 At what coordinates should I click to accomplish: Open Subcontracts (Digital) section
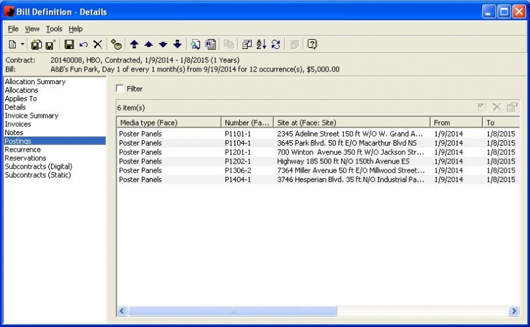tap(38, 167)
